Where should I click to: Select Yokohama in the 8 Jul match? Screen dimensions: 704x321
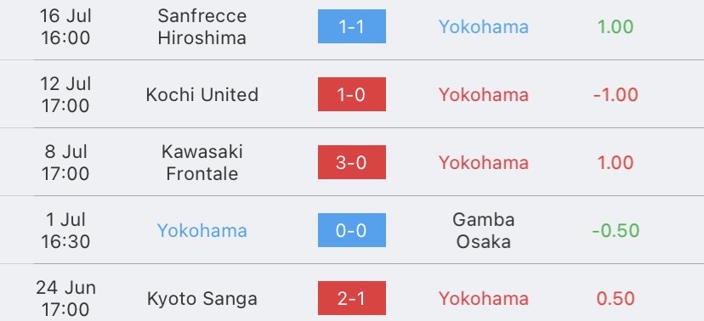click(x=484, y=162)
